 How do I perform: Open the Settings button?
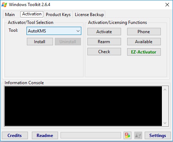coord(158,136)
